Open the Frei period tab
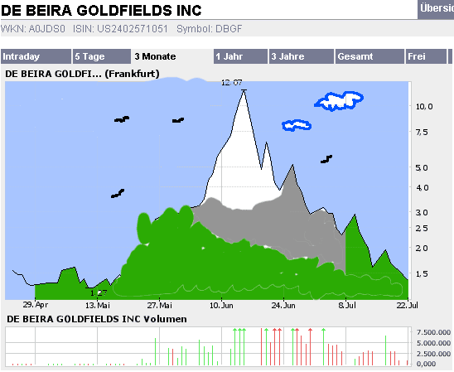 [426, 56]
